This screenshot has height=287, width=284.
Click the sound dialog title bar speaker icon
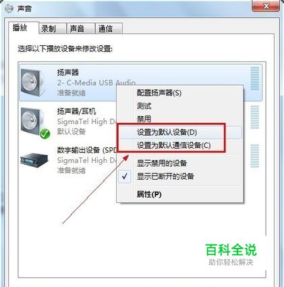point(9,9)
